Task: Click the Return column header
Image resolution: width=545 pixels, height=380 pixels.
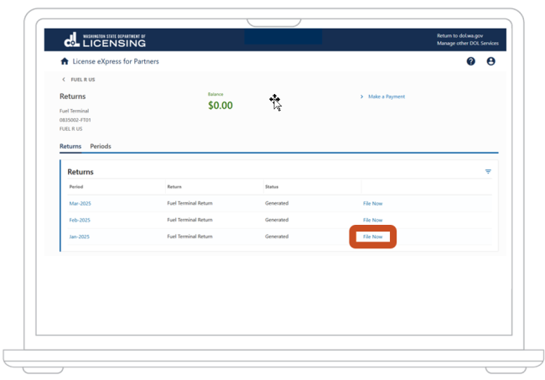Action: click(174, 187)
